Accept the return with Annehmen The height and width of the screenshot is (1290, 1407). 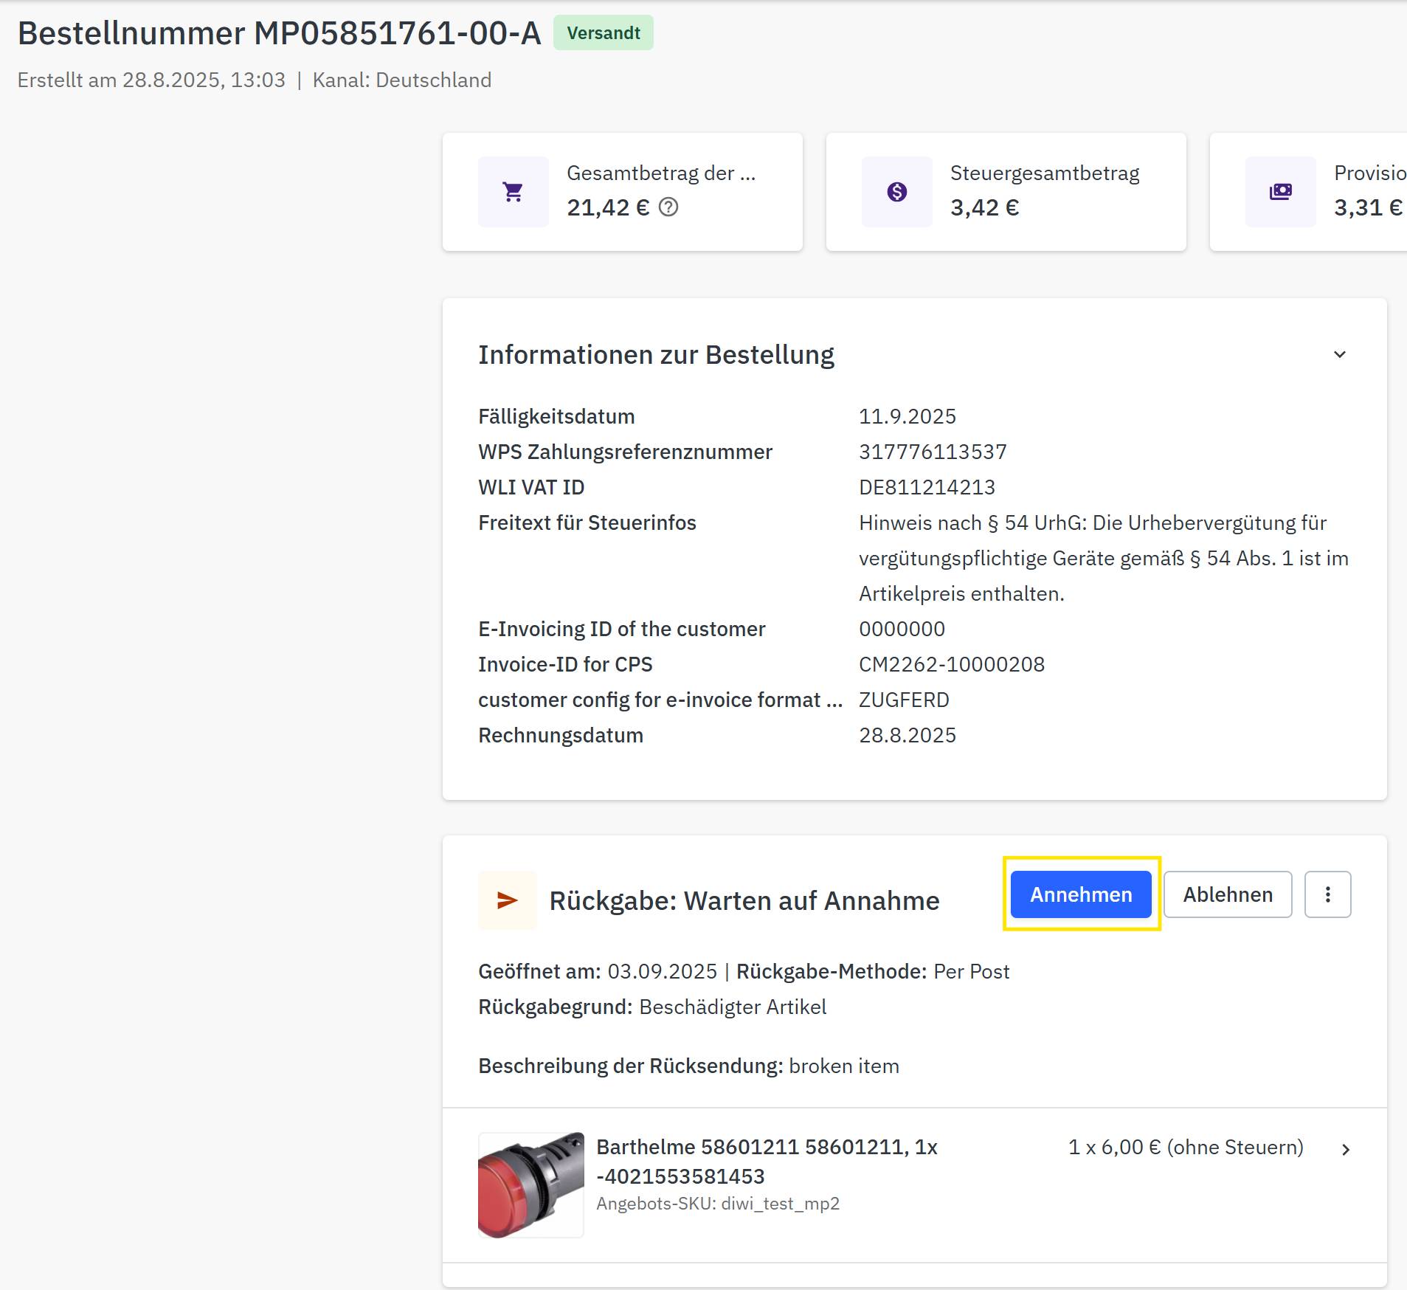coord(1080,894)
